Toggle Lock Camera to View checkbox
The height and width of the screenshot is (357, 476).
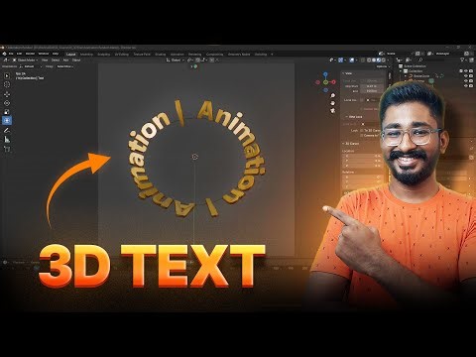pos(362,135)
